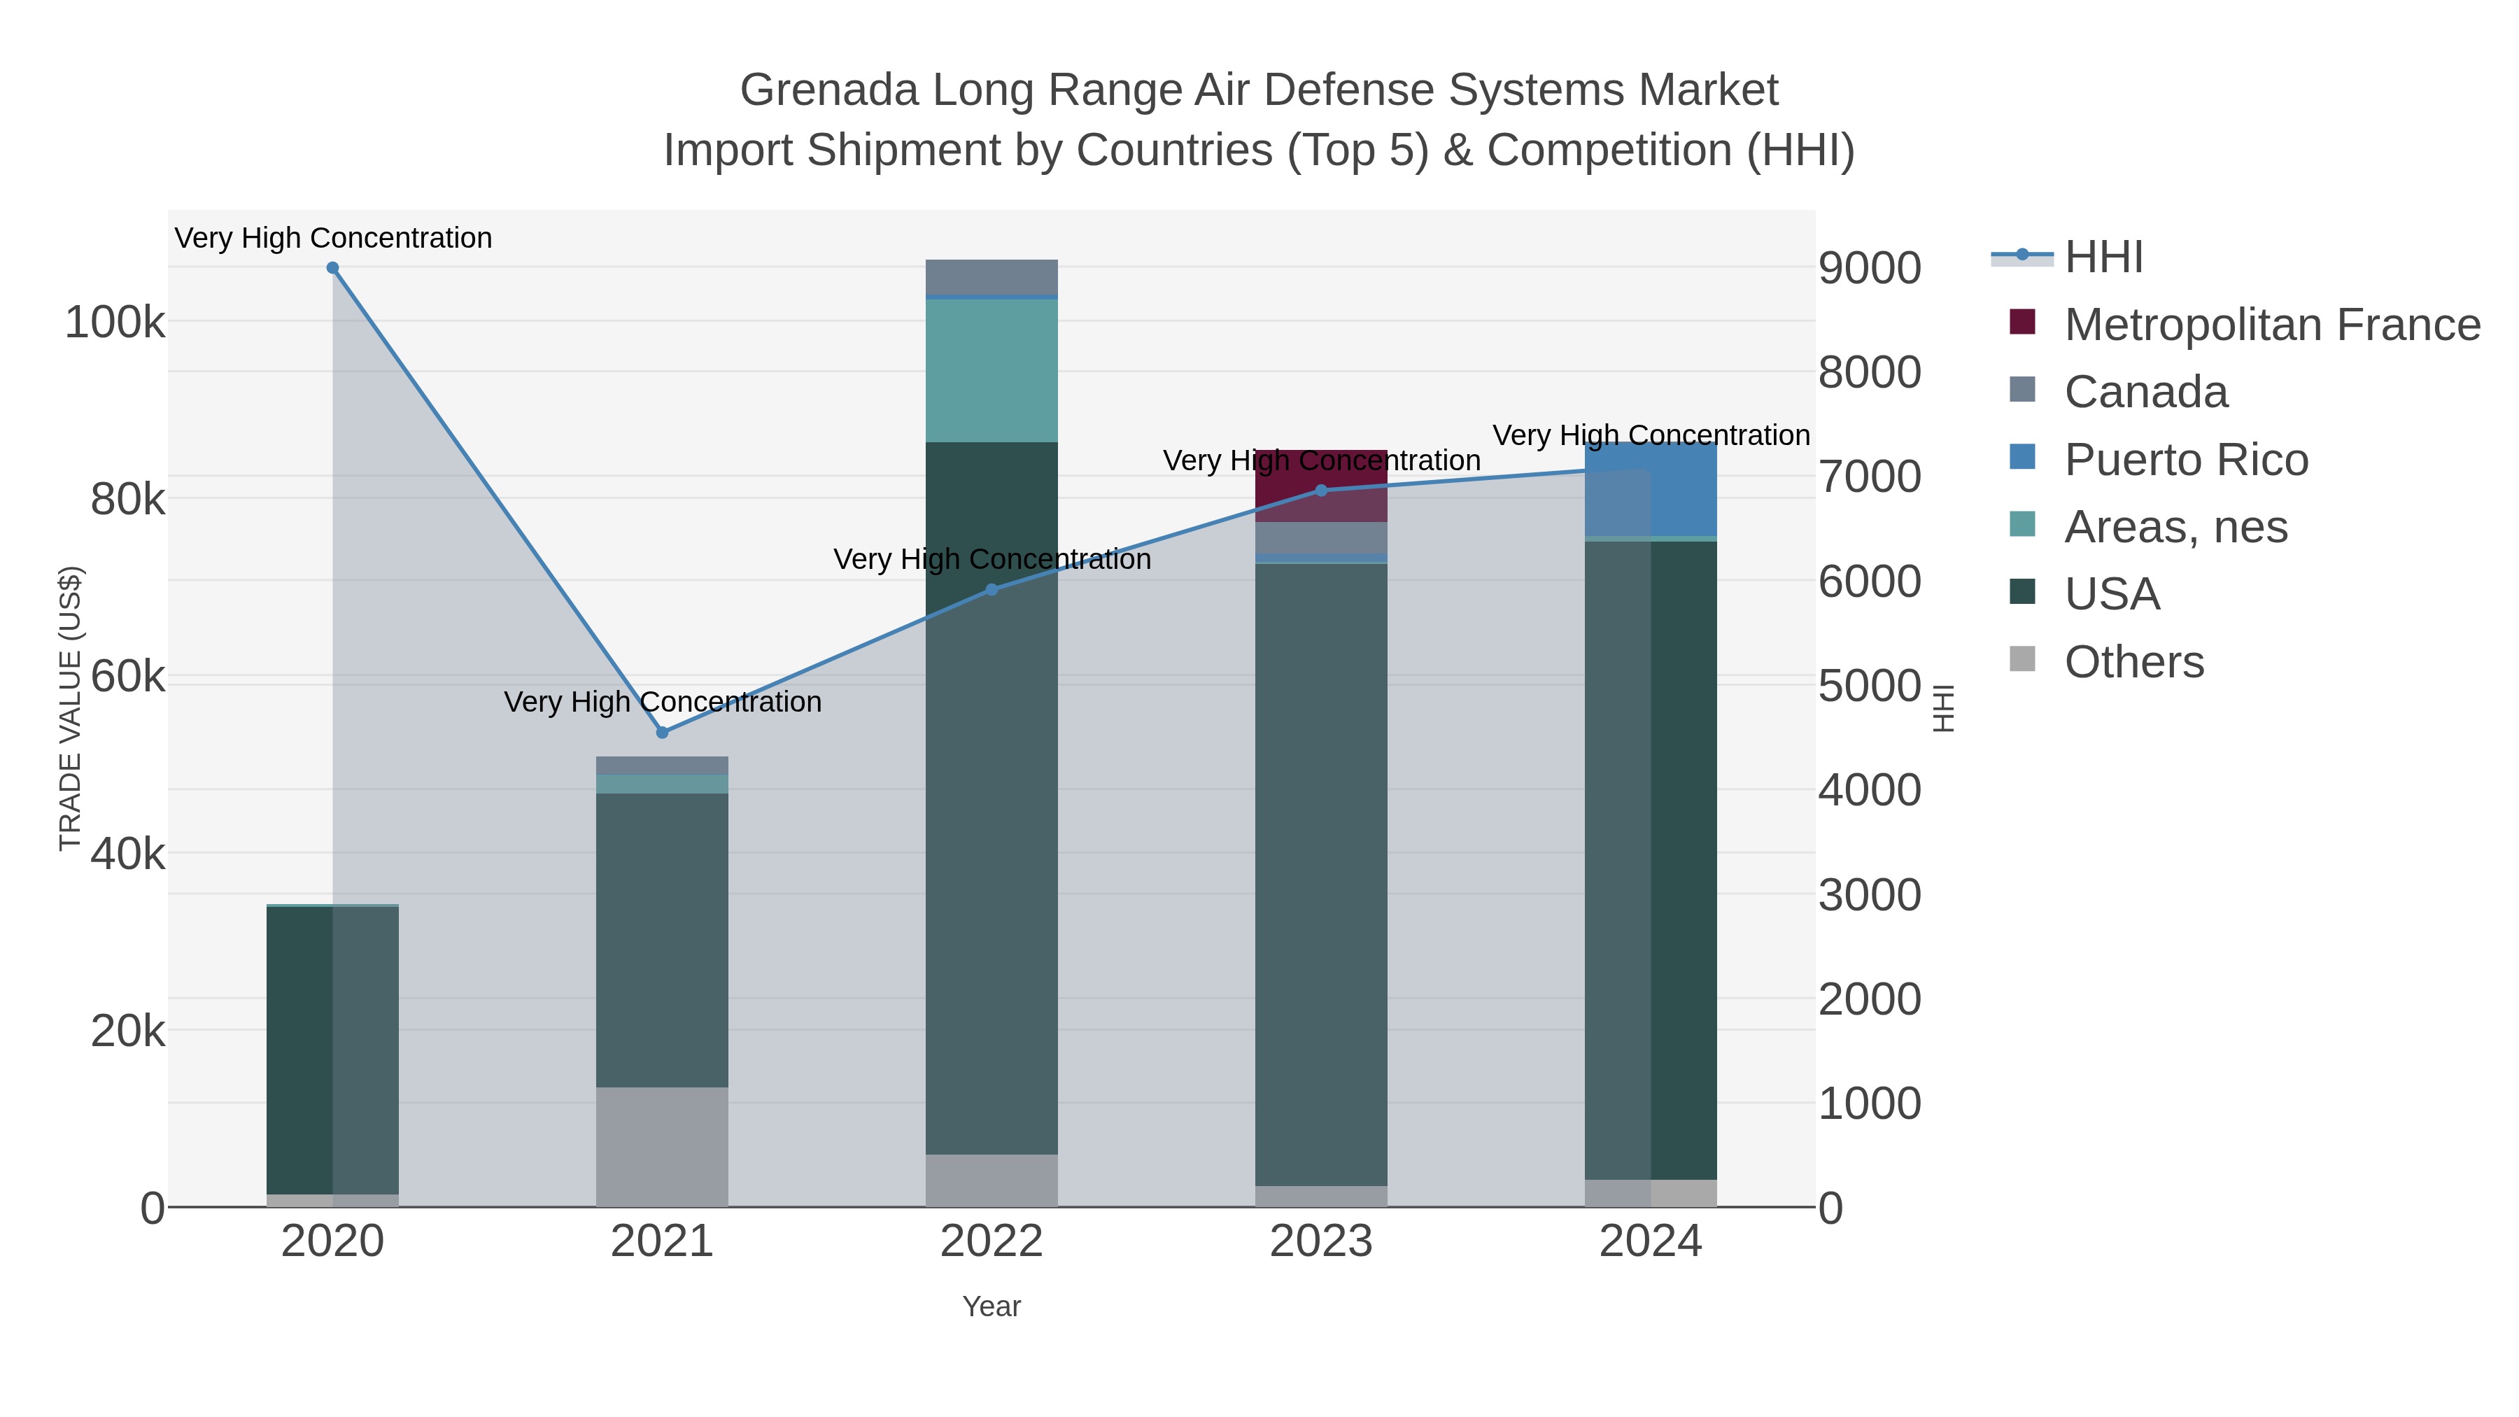Click the 5000 HHI axis tick label
This screenshot has width=2519, height=1417.
click(1870, 686)
